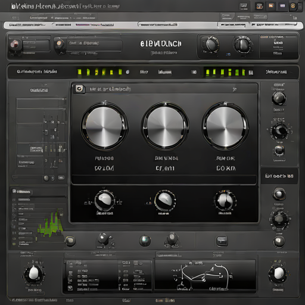305x305 pixels.
Task: Click the second round button under the left mixer display
Action: point(53,178)
